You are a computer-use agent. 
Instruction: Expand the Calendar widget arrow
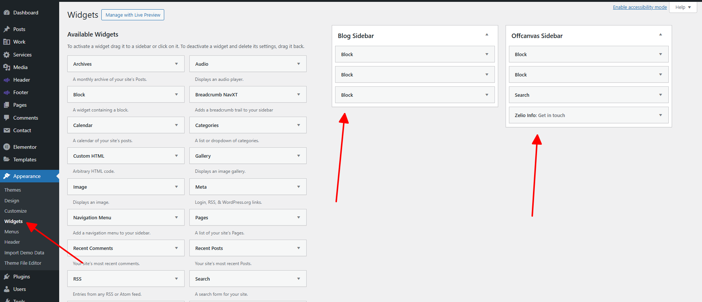(176, 125)
